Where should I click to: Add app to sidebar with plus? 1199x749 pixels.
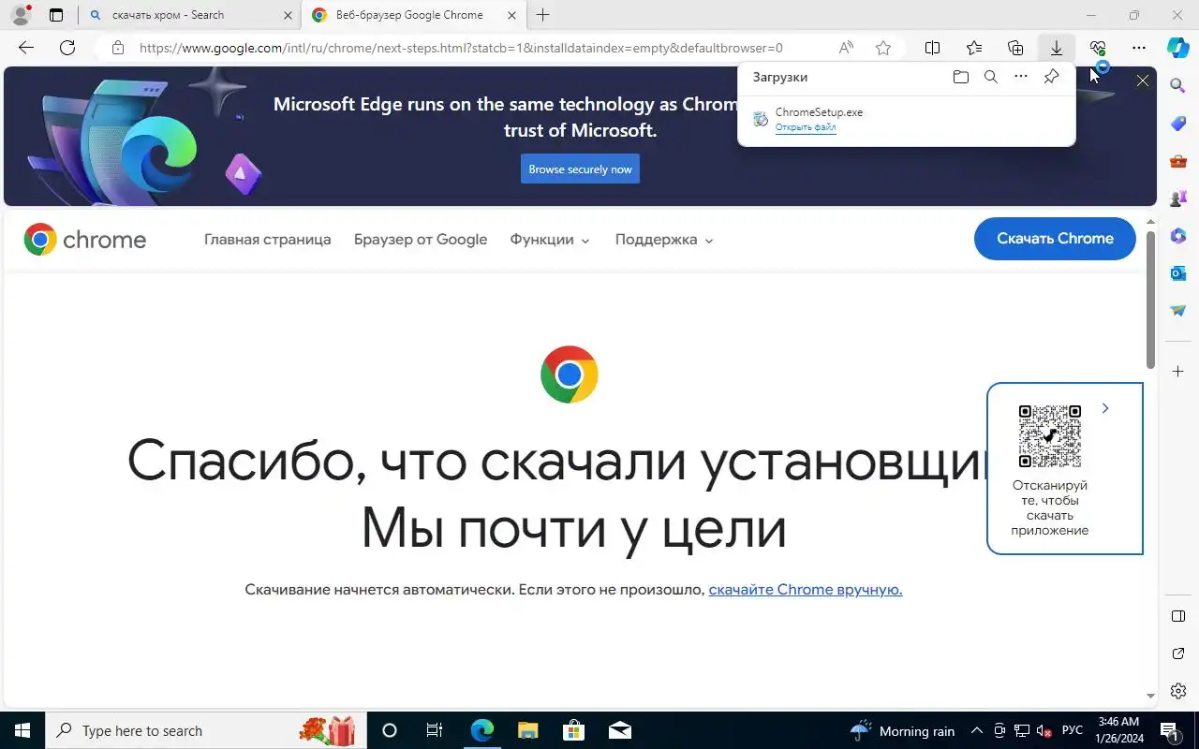[1178, 372]
